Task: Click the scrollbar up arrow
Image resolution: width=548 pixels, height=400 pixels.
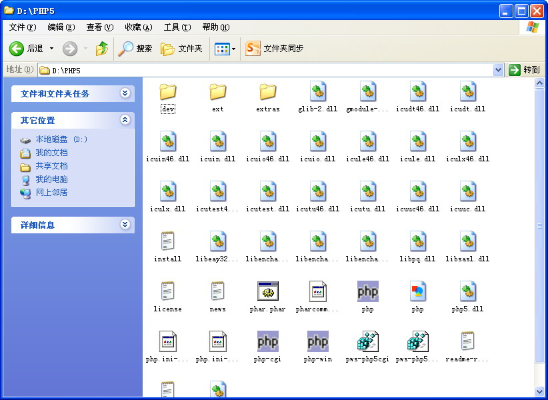Action: [x=539, y=83]
